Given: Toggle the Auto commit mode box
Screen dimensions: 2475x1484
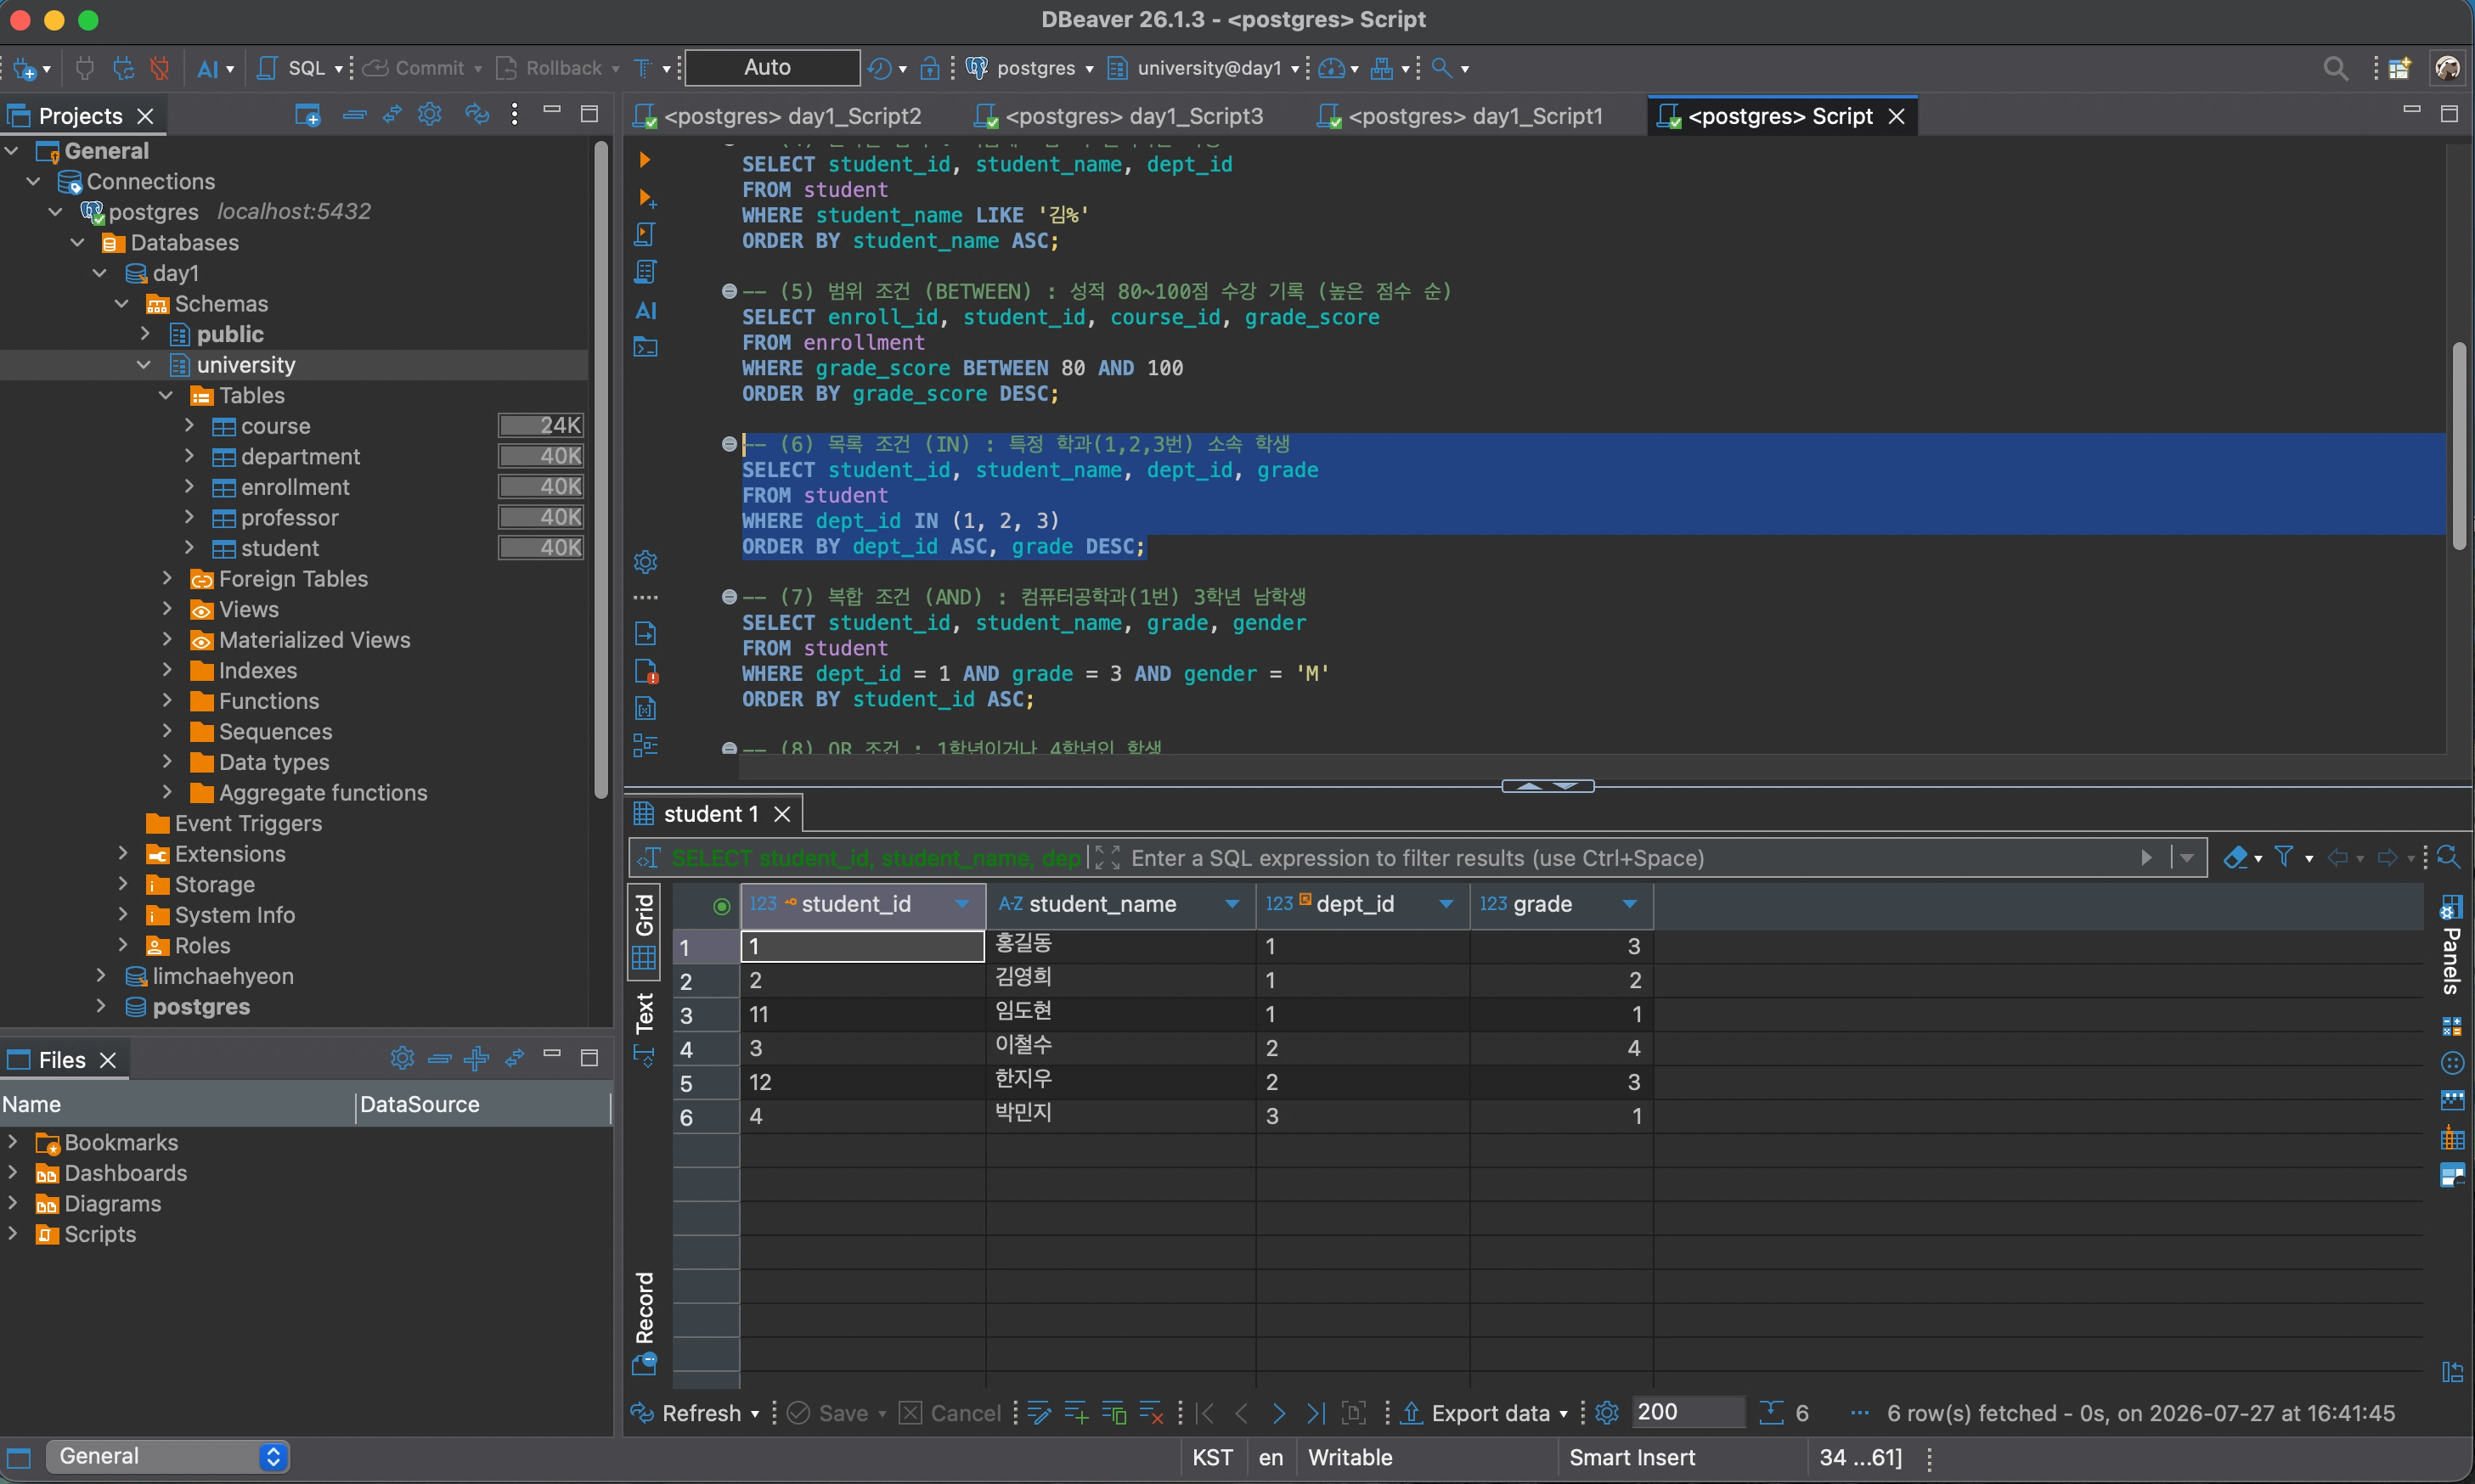Looking at the screenshot, I should click(770, 67).
